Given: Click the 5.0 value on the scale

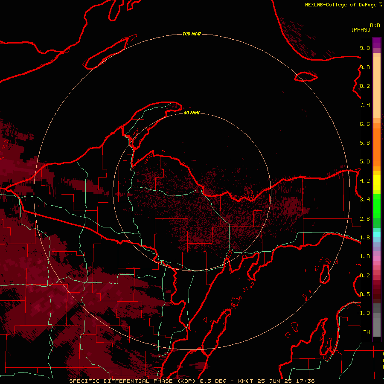Looking at the screenshot, I should pyautogui.click(x=365, y=162).
